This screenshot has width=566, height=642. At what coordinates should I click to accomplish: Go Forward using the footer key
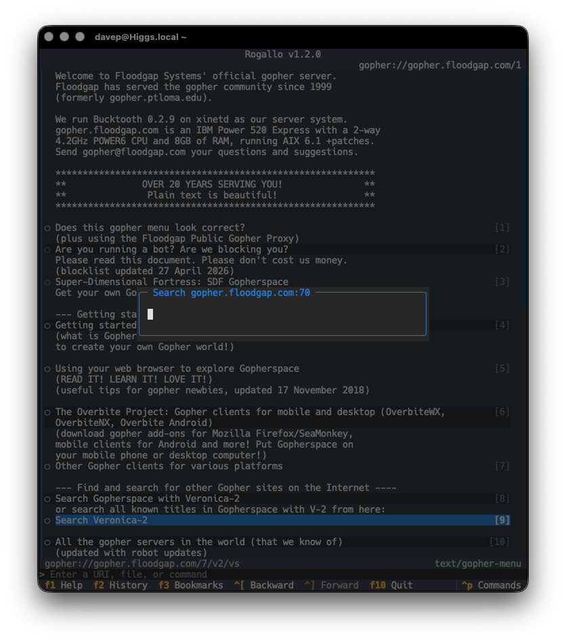click(x=332, y=585)
